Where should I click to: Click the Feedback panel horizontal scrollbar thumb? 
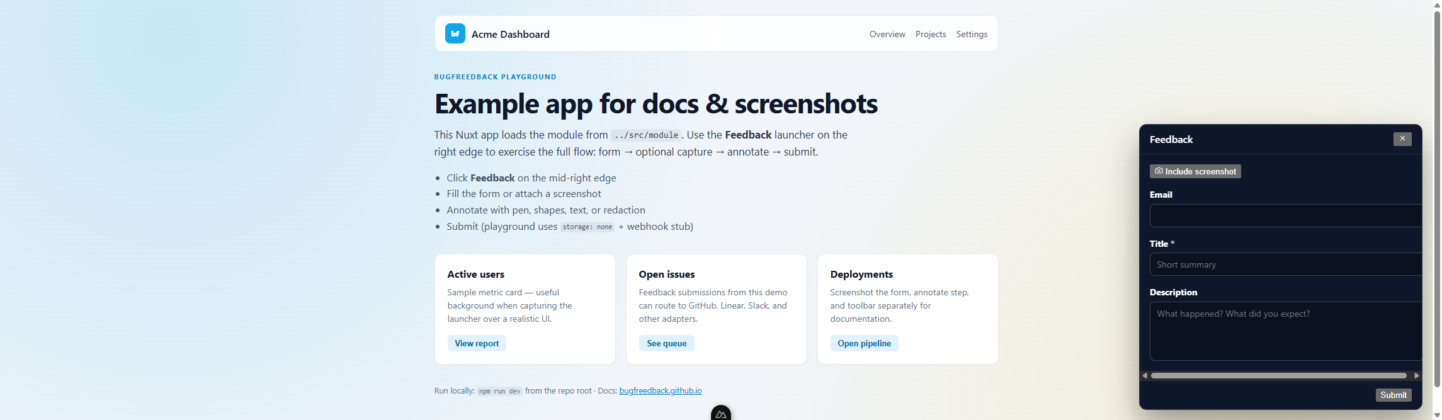(x=1278, y=375)
